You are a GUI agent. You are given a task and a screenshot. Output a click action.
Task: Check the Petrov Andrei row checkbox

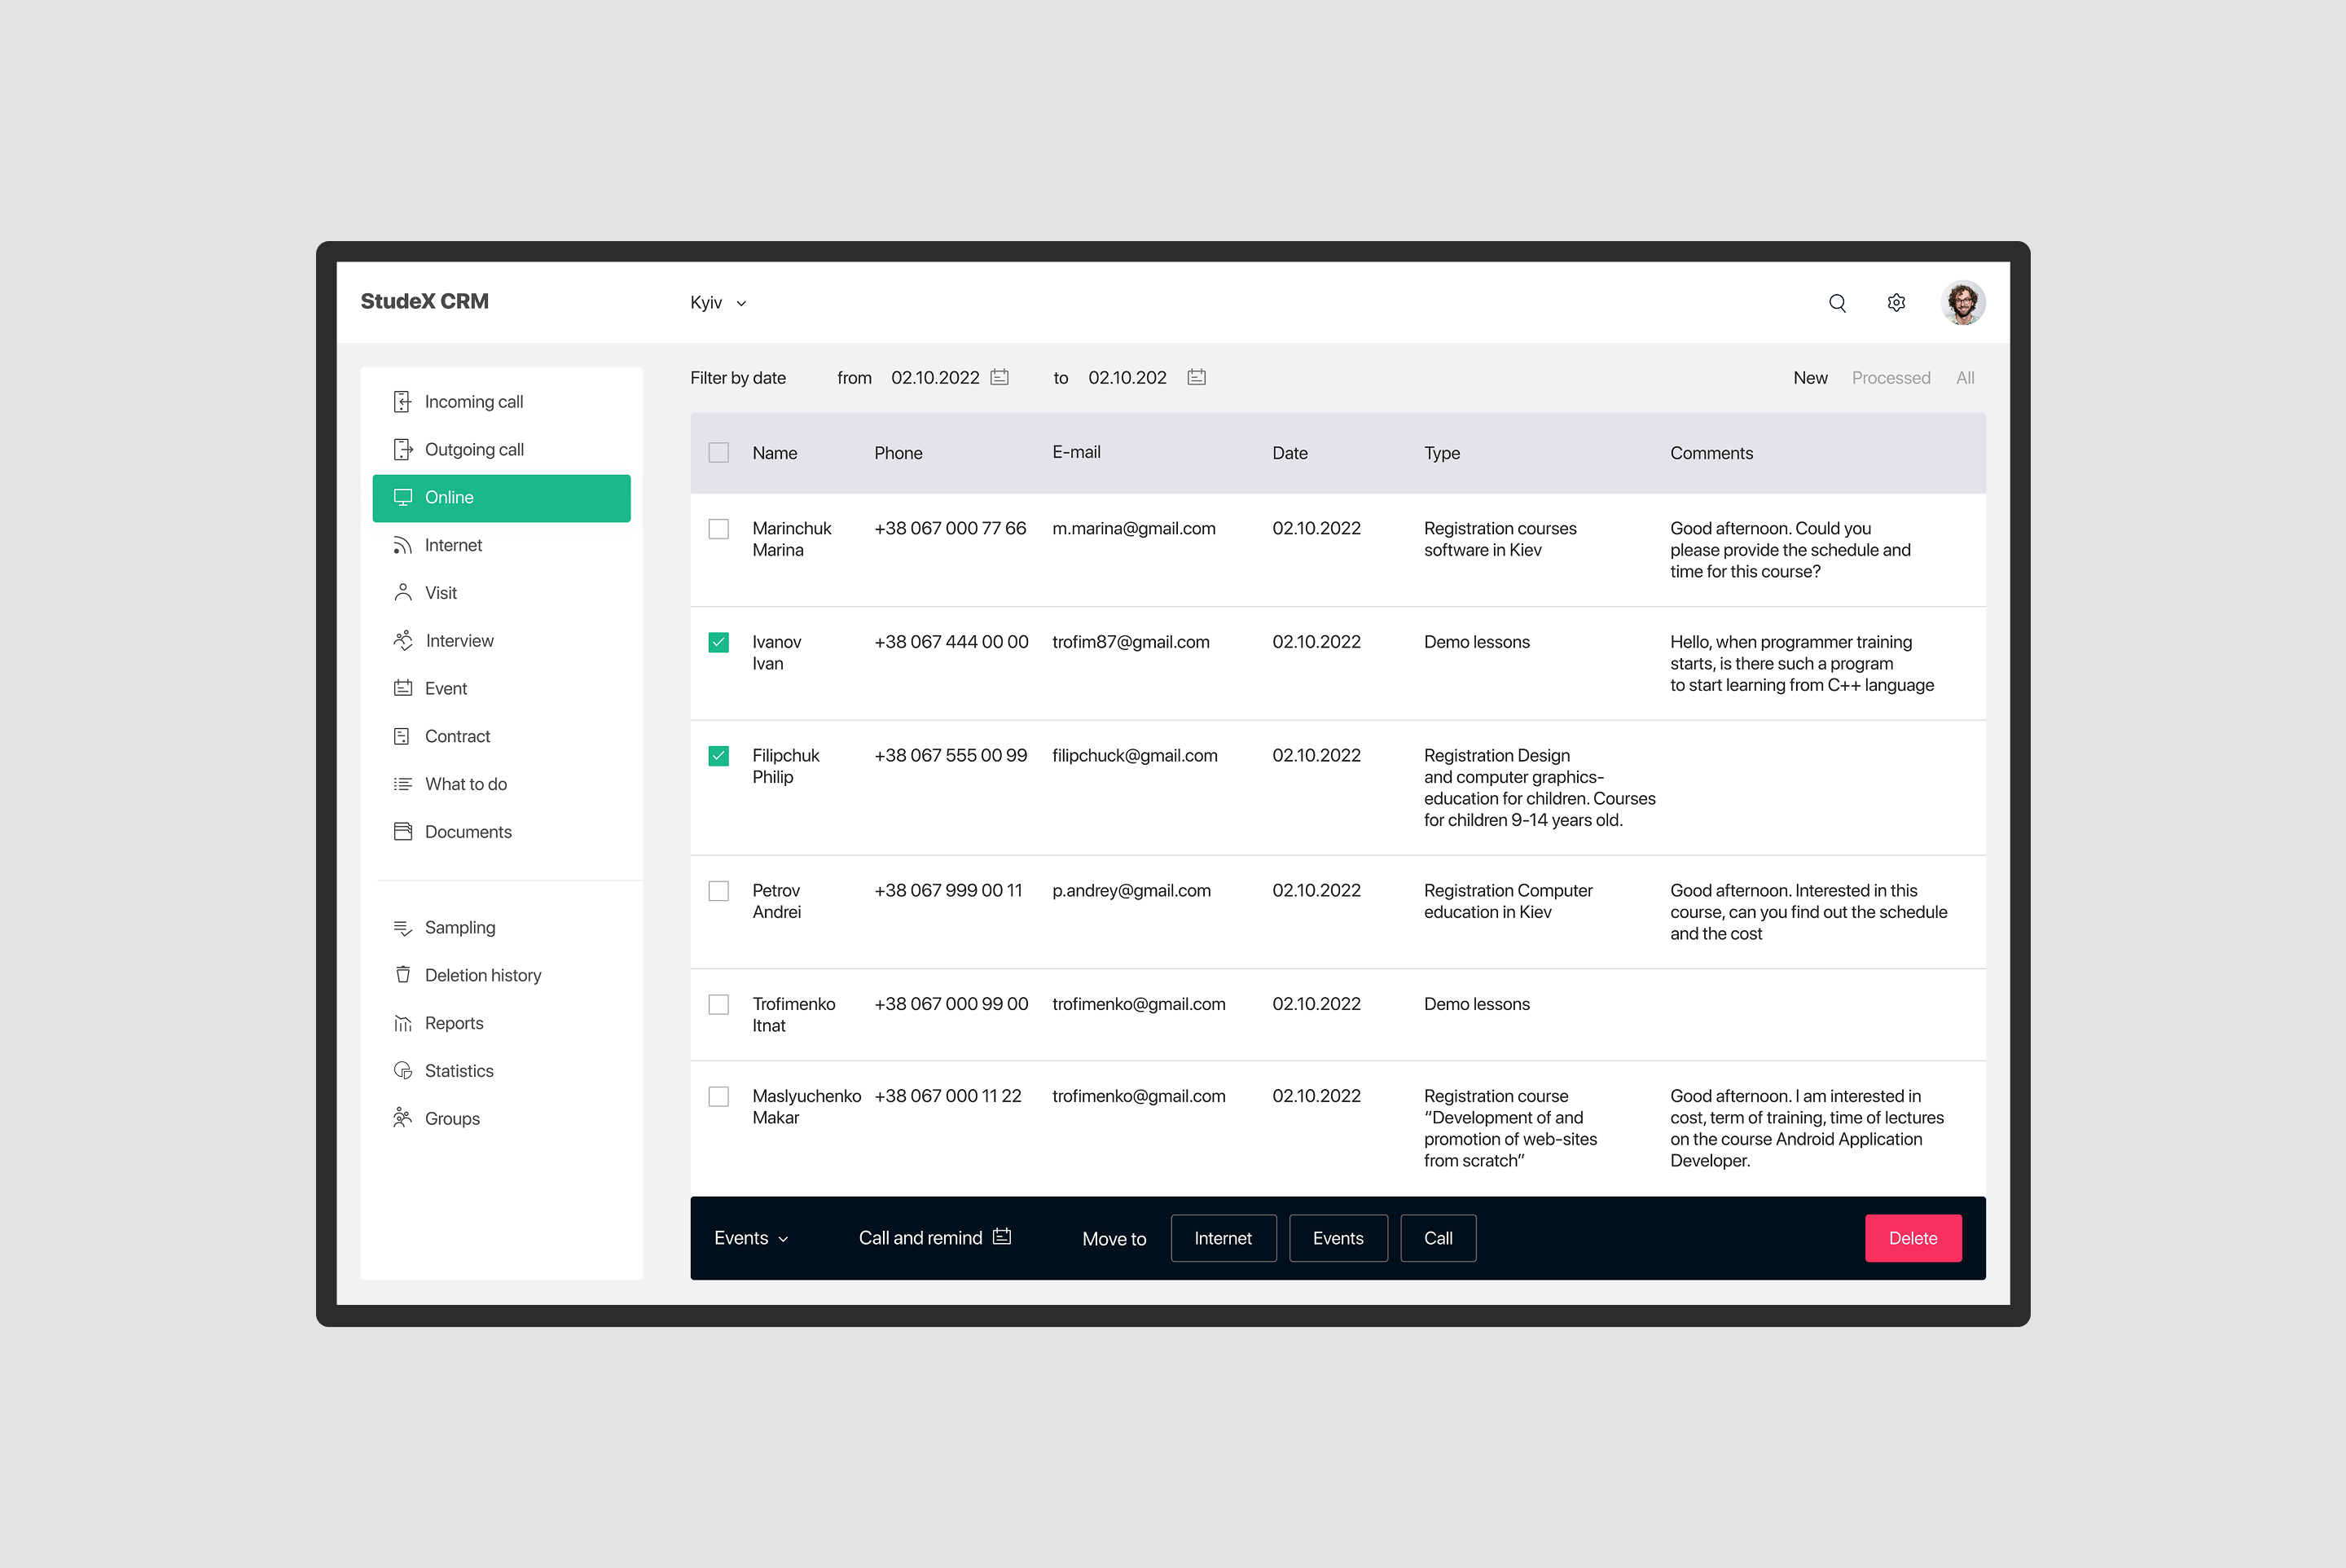(x=719, y=891)
